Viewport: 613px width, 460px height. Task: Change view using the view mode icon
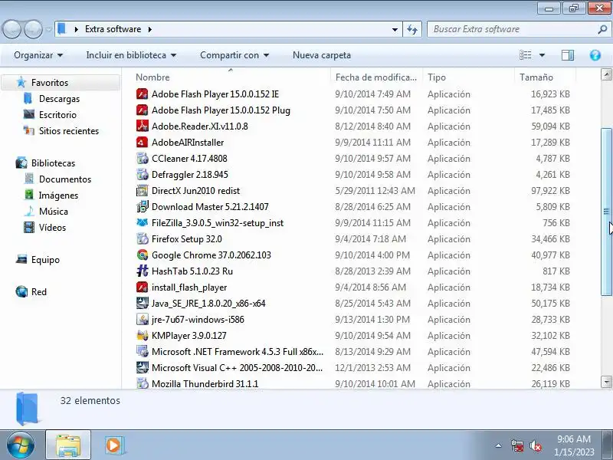tap(525, 55)
